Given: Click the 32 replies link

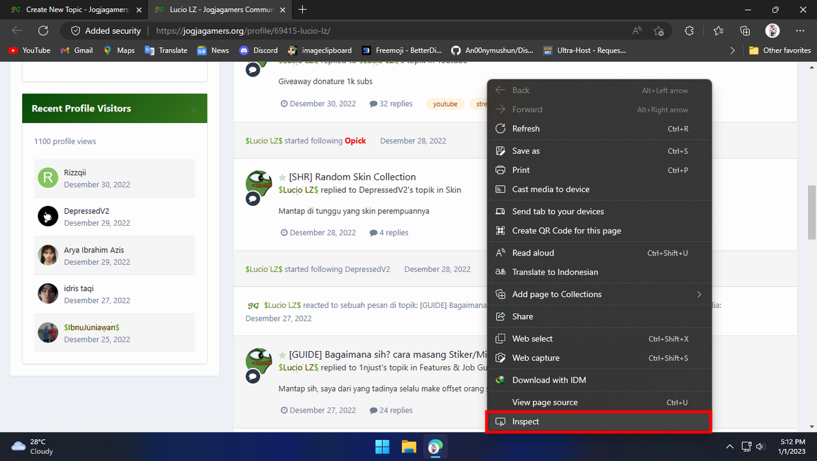Looking at the screenshot, I should (x=391, y=103).
